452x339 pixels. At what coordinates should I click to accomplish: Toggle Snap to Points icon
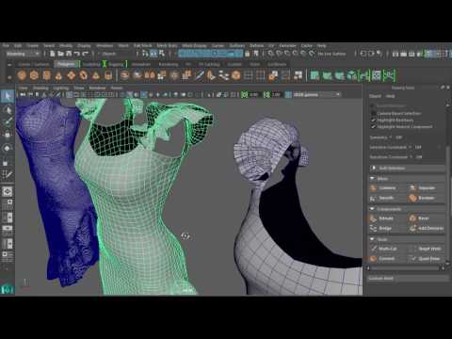(287, 54)
